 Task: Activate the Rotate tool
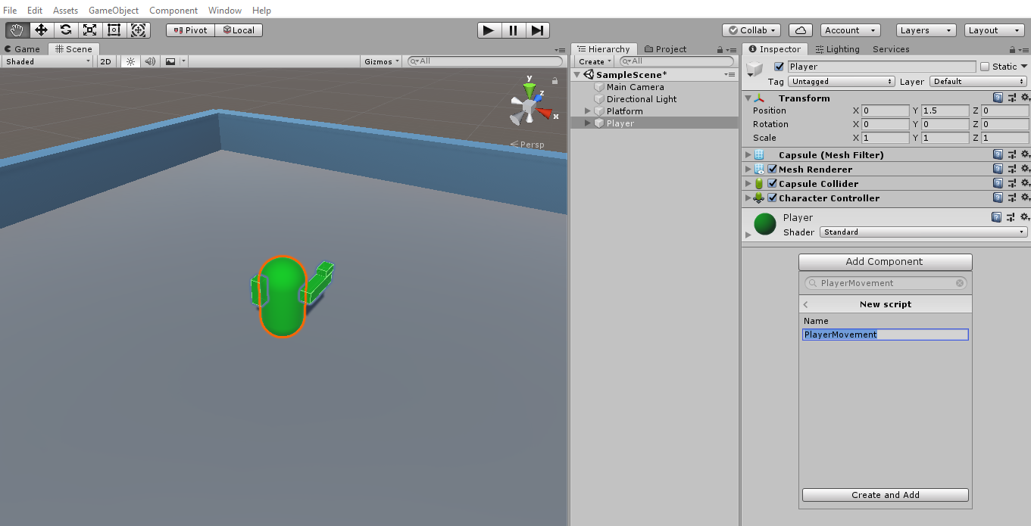tap(66, 30)
